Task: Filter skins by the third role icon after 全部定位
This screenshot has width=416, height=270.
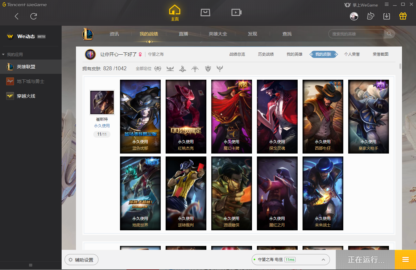Action: pos(183,69)
